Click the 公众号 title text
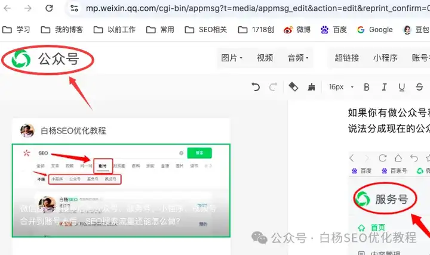Image resolution: width=430 pixels, height=255 pixels. [59, 59]
